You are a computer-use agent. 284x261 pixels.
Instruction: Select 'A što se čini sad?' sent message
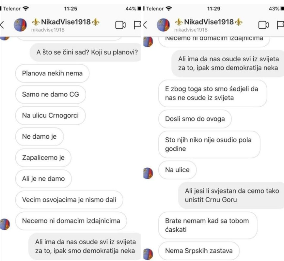pyautogui.click(x=85, y=52)
